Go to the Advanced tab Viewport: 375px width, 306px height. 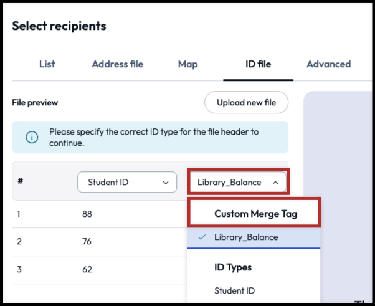click(x=328, y=64)
